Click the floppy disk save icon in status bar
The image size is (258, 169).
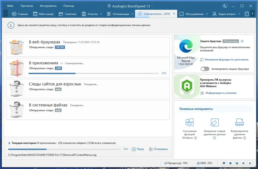tap(237, 163)
